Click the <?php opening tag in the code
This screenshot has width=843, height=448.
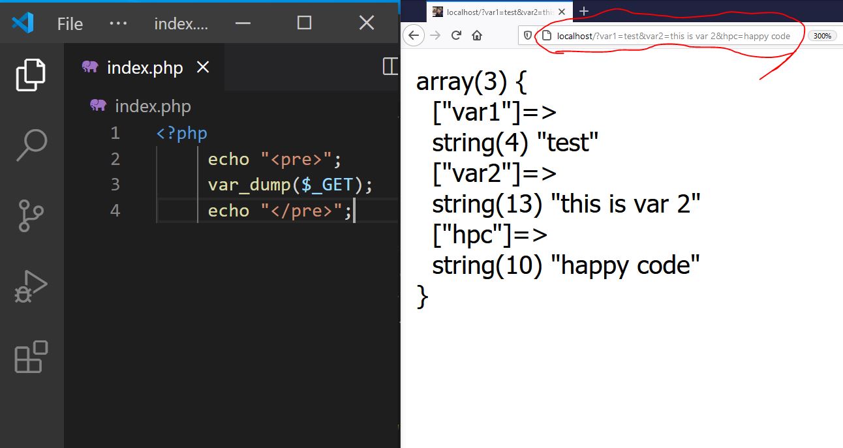tap(182, 134)
